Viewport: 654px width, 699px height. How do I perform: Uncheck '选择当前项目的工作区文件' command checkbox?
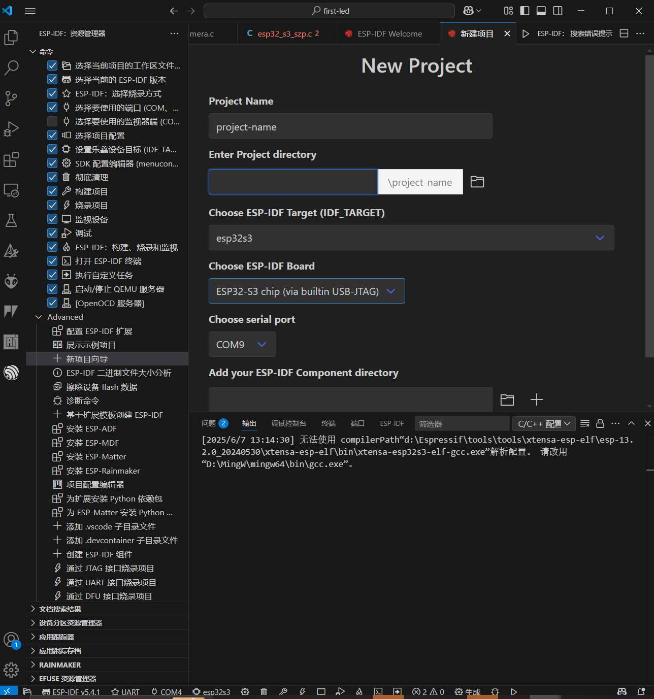(x=52, y=65)
